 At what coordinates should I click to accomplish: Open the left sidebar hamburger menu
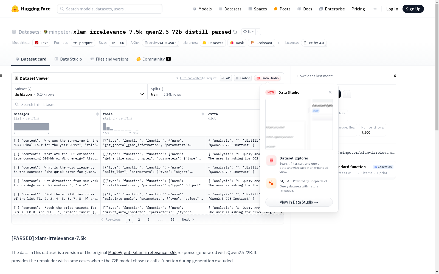click(1, 76)
